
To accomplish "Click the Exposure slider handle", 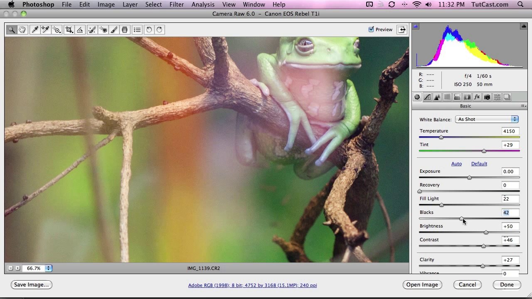I will click(469, 177).
